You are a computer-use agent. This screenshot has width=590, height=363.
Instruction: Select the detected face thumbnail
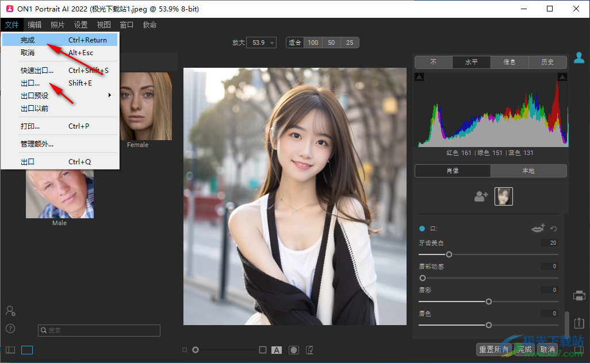click(504, 196)
